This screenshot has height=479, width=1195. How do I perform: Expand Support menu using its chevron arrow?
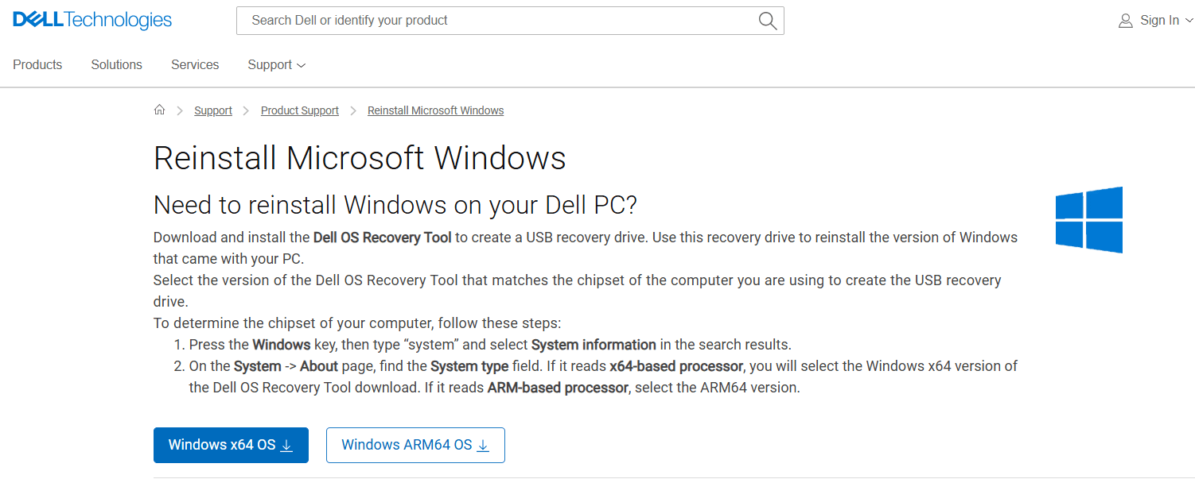[302, 66]
